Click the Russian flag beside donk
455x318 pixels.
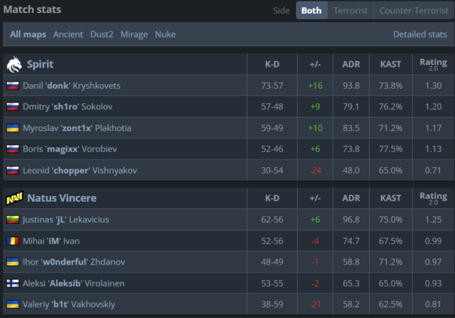pyautogui.click(x=12, y=86)
